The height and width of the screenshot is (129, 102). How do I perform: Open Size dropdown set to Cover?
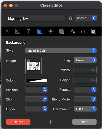pyautogui.click(x=85, y=60)
